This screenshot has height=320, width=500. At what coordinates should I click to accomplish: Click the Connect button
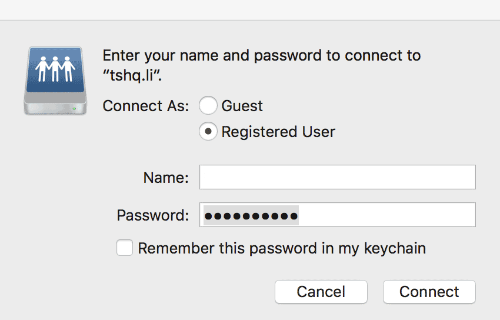[429, 292]
